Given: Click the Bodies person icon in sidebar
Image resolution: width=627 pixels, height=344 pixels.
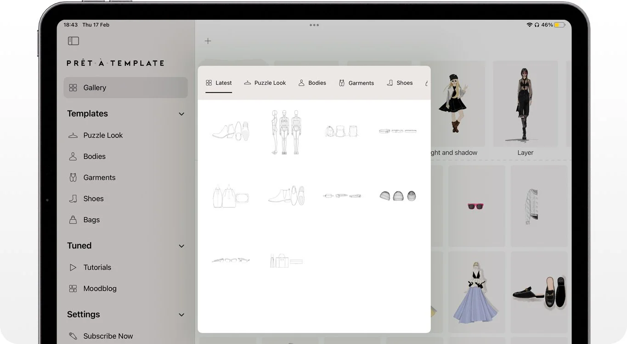Looking at the screenshot, I should [x=73, y=156].
